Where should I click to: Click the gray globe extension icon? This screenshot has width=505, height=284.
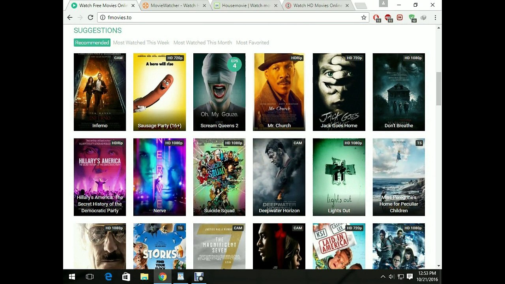point(423,17)
